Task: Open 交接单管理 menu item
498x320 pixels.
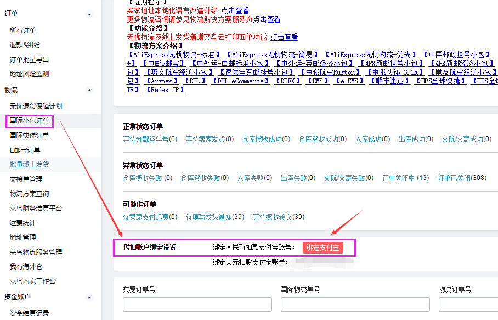Action: tap(26, 179)
